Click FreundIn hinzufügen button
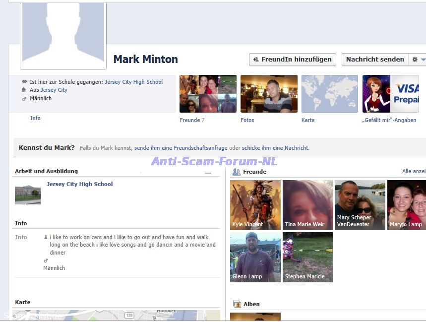Screen dimensions: 426x322 [292, 60]
